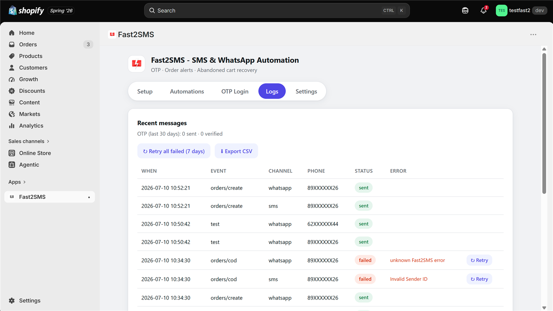Open the app's Settings tab
The height and width of the screenshot is (311, 553).
pyautogui.click(x=306, y=91)
